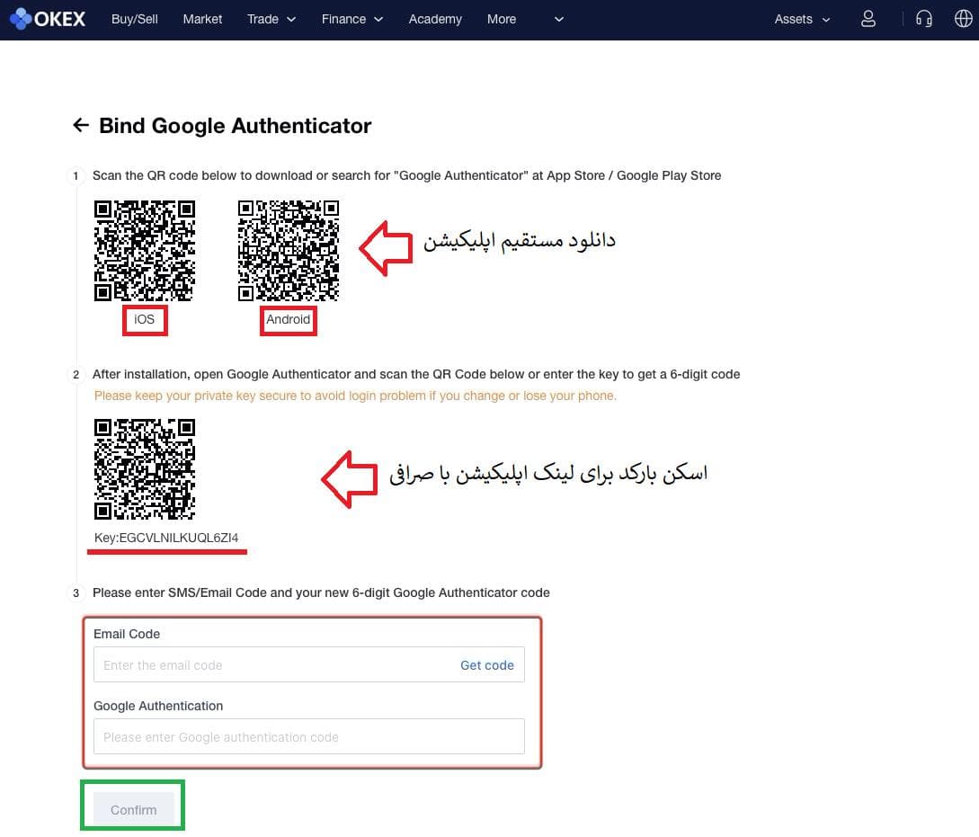The height and width of the screenshot is (837, 979).
Task: Click step 3 instruction about SMS/Email Code
Action: 321,592
